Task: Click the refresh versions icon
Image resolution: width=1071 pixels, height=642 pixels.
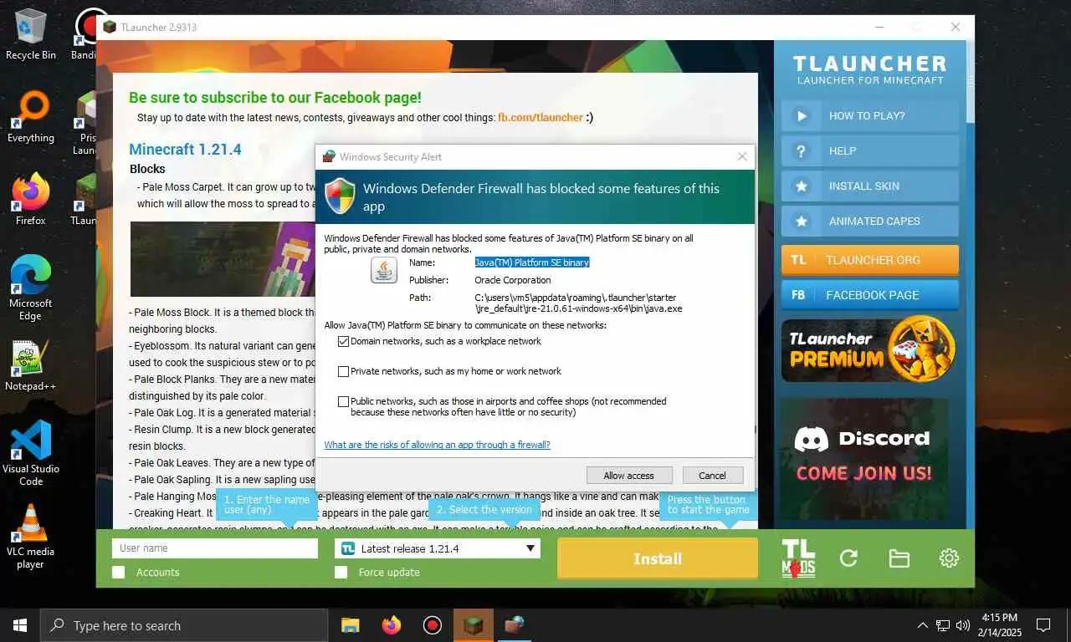Action: coord(848,558)
